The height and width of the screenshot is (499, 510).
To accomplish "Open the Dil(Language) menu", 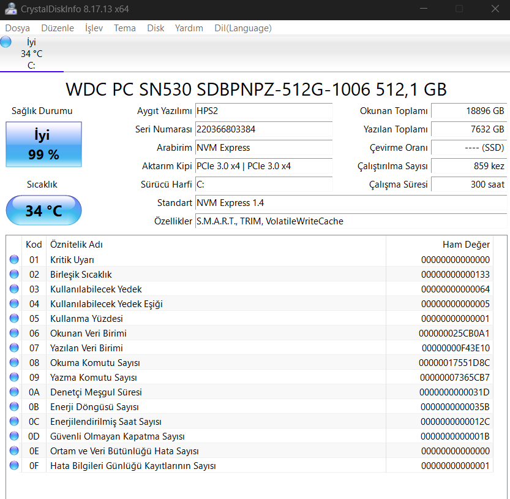I will click(x=243, y=28).
